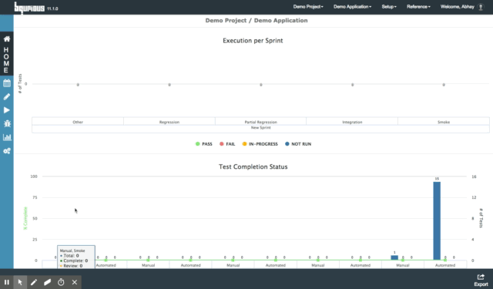This screenshot has height=289, width=493.
Task: Click the Test Completion Status chart title
Action: click(x=253, y=166)
